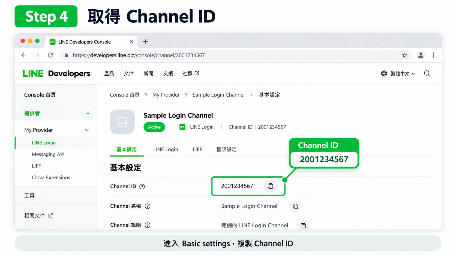Go to Console 首頁 in sidebar

[x=40, y=95]
